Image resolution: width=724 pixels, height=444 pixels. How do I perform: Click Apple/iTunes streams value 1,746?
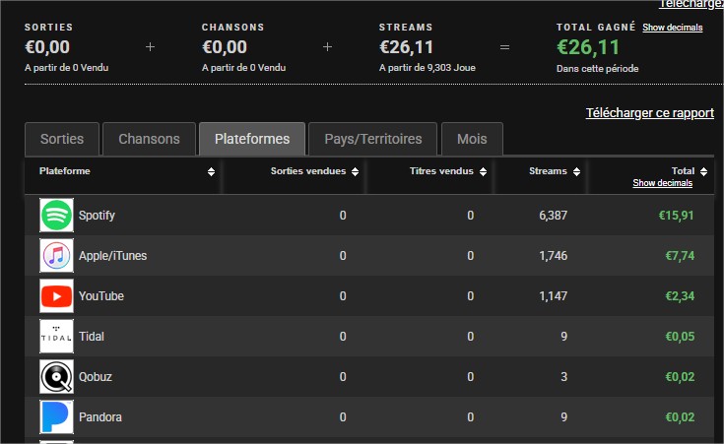click(x=554, y=256)
